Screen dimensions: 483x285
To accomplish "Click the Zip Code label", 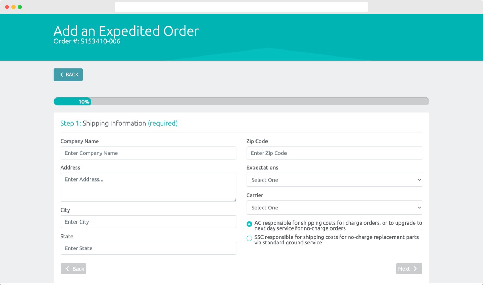I will [257, 141].
